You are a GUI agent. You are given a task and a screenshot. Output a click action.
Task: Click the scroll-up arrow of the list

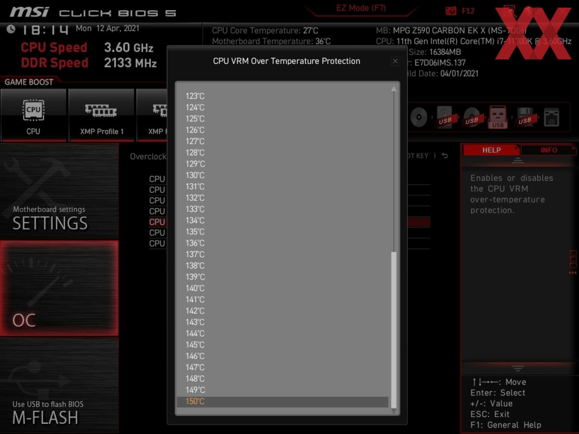(x=394, y=89)
